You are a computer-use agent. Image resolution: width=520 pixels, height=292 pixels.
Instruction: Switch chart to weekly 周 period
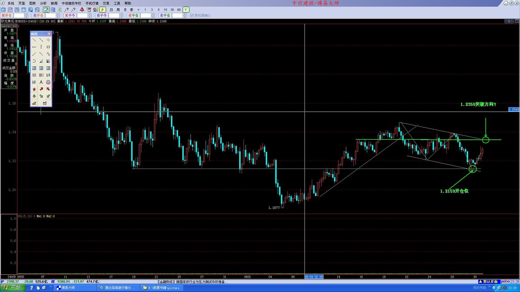[118, 9]
